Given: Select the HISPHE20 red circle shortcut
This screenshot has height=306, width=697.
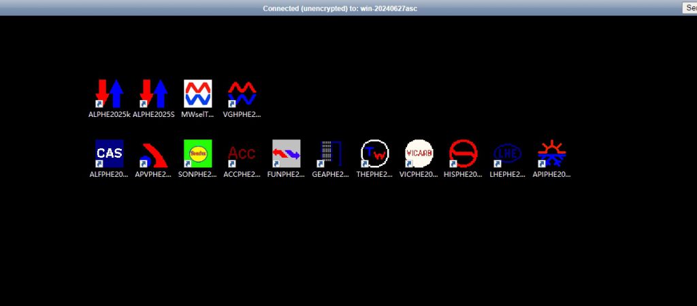Looking at the screenshot, I should [x=463, y=154].
